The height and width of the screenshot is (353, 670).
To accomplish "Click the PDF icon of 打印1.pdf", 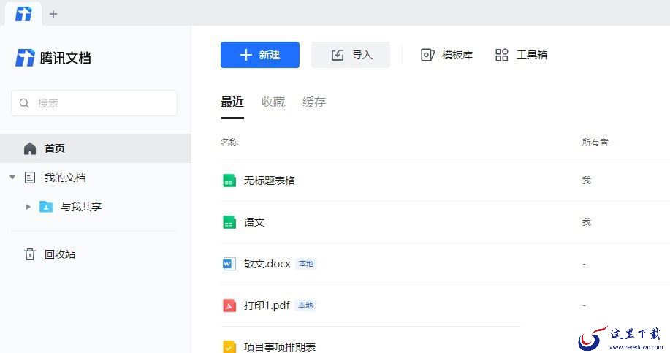I will [x=229, y=305].
